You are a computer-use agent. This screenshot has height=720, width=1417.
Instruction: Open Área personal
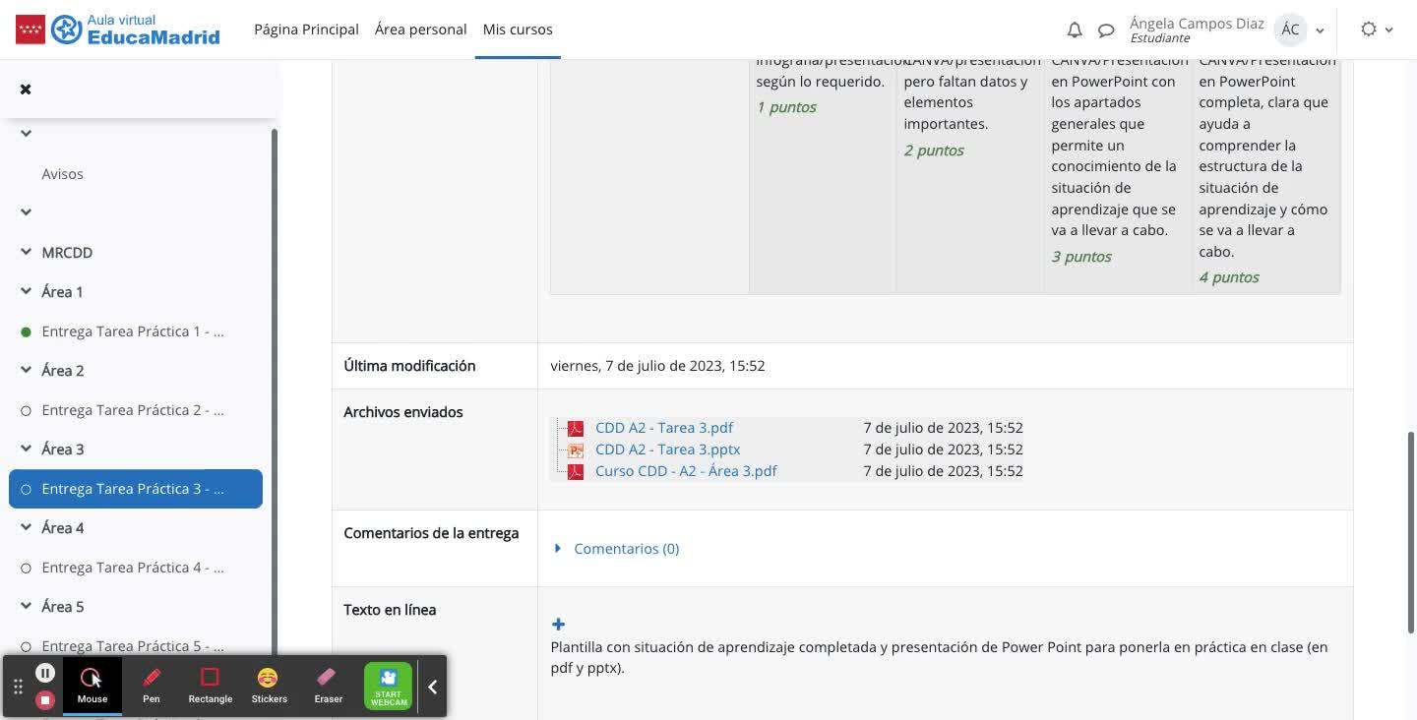420,30
